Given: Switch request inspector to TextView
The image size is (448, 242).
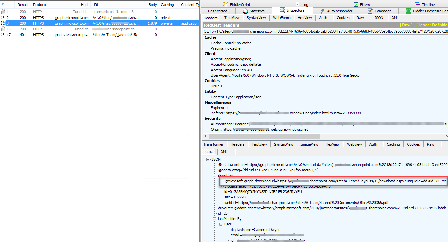Looking at the screenshot, I should pyautogui.click(x=232, y=18).
